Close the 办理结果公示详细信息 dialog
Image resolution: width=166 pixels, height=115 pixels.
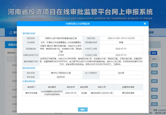pos(145,24)
